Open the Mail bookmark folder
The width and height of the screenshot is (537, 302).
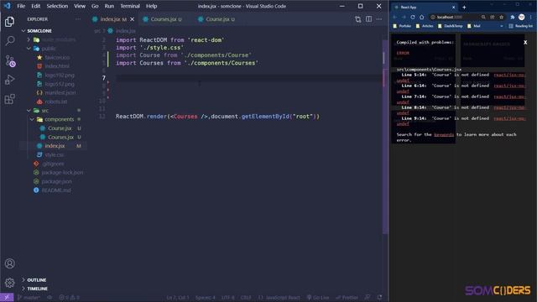point(473,26)
